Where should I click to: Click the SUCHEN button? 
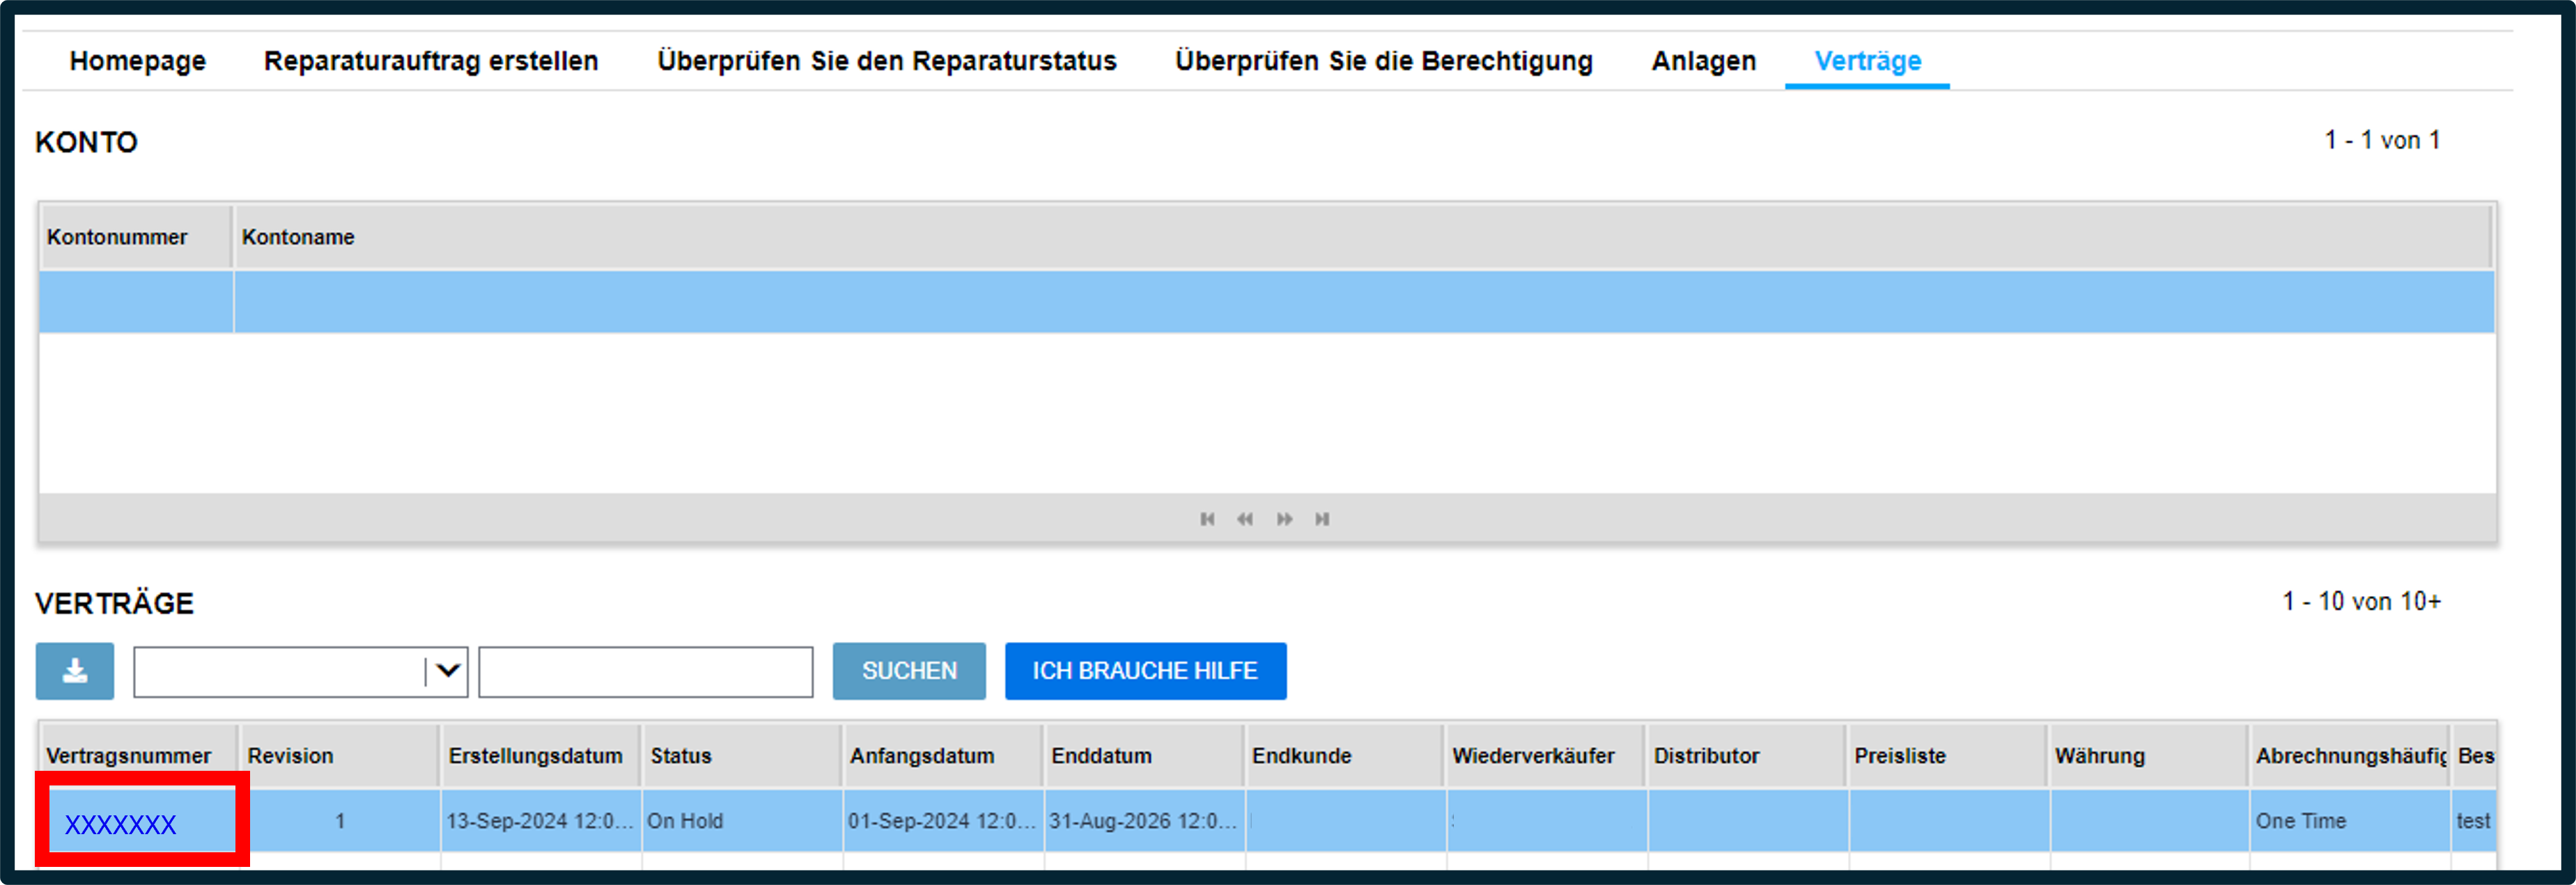click(909, 671)
